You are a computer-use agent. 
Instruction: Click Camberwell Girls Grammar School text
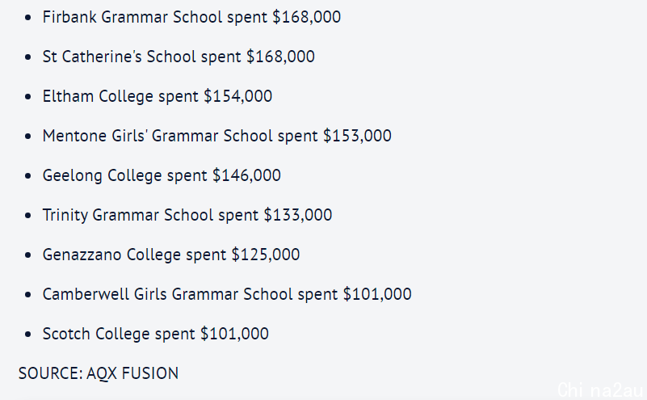pyautogui.click(x=167, y=294)
